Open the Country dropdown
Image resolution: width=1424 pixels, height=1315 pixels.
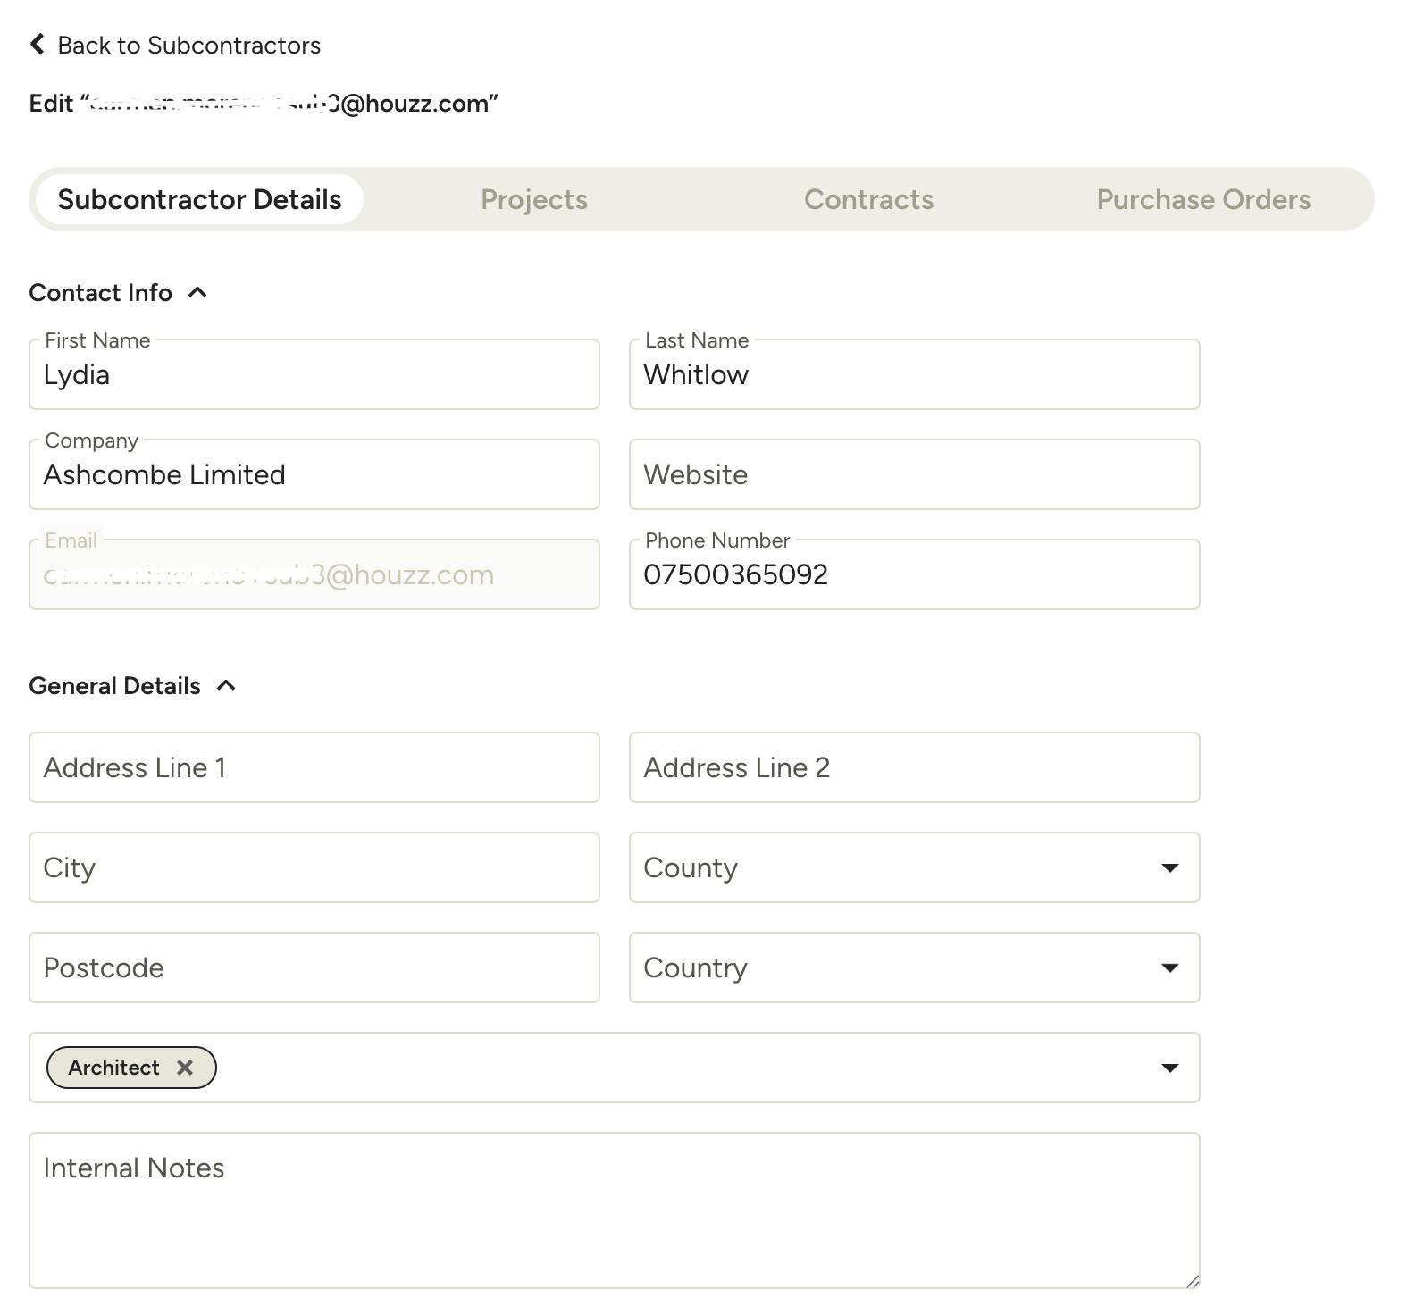point(914,967)
